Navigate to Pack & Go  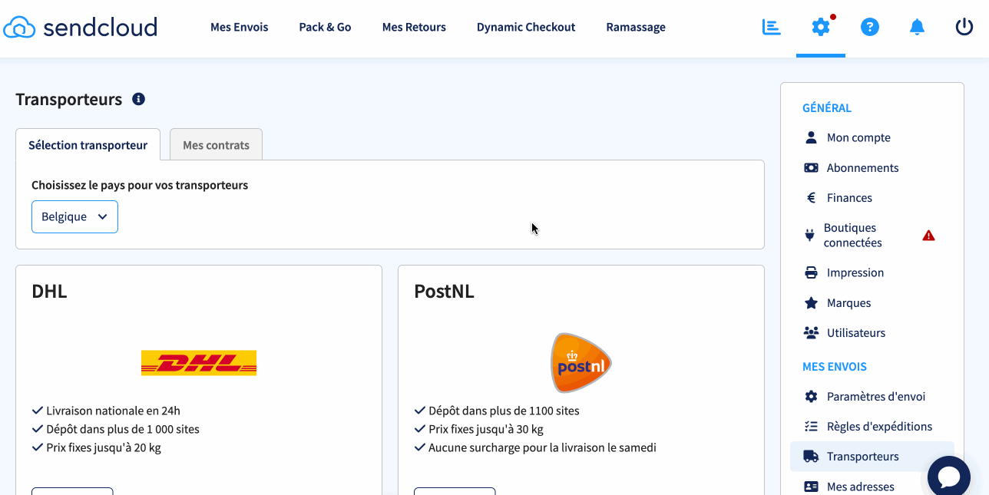point(325,27)
